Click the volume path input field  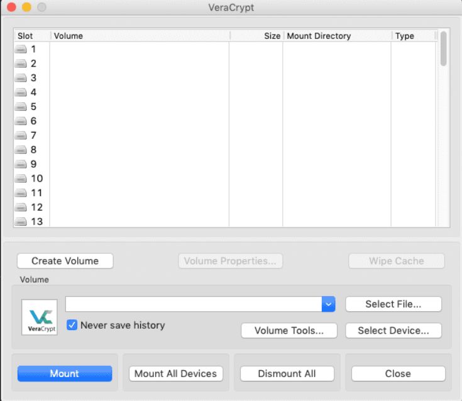[194, 304]
